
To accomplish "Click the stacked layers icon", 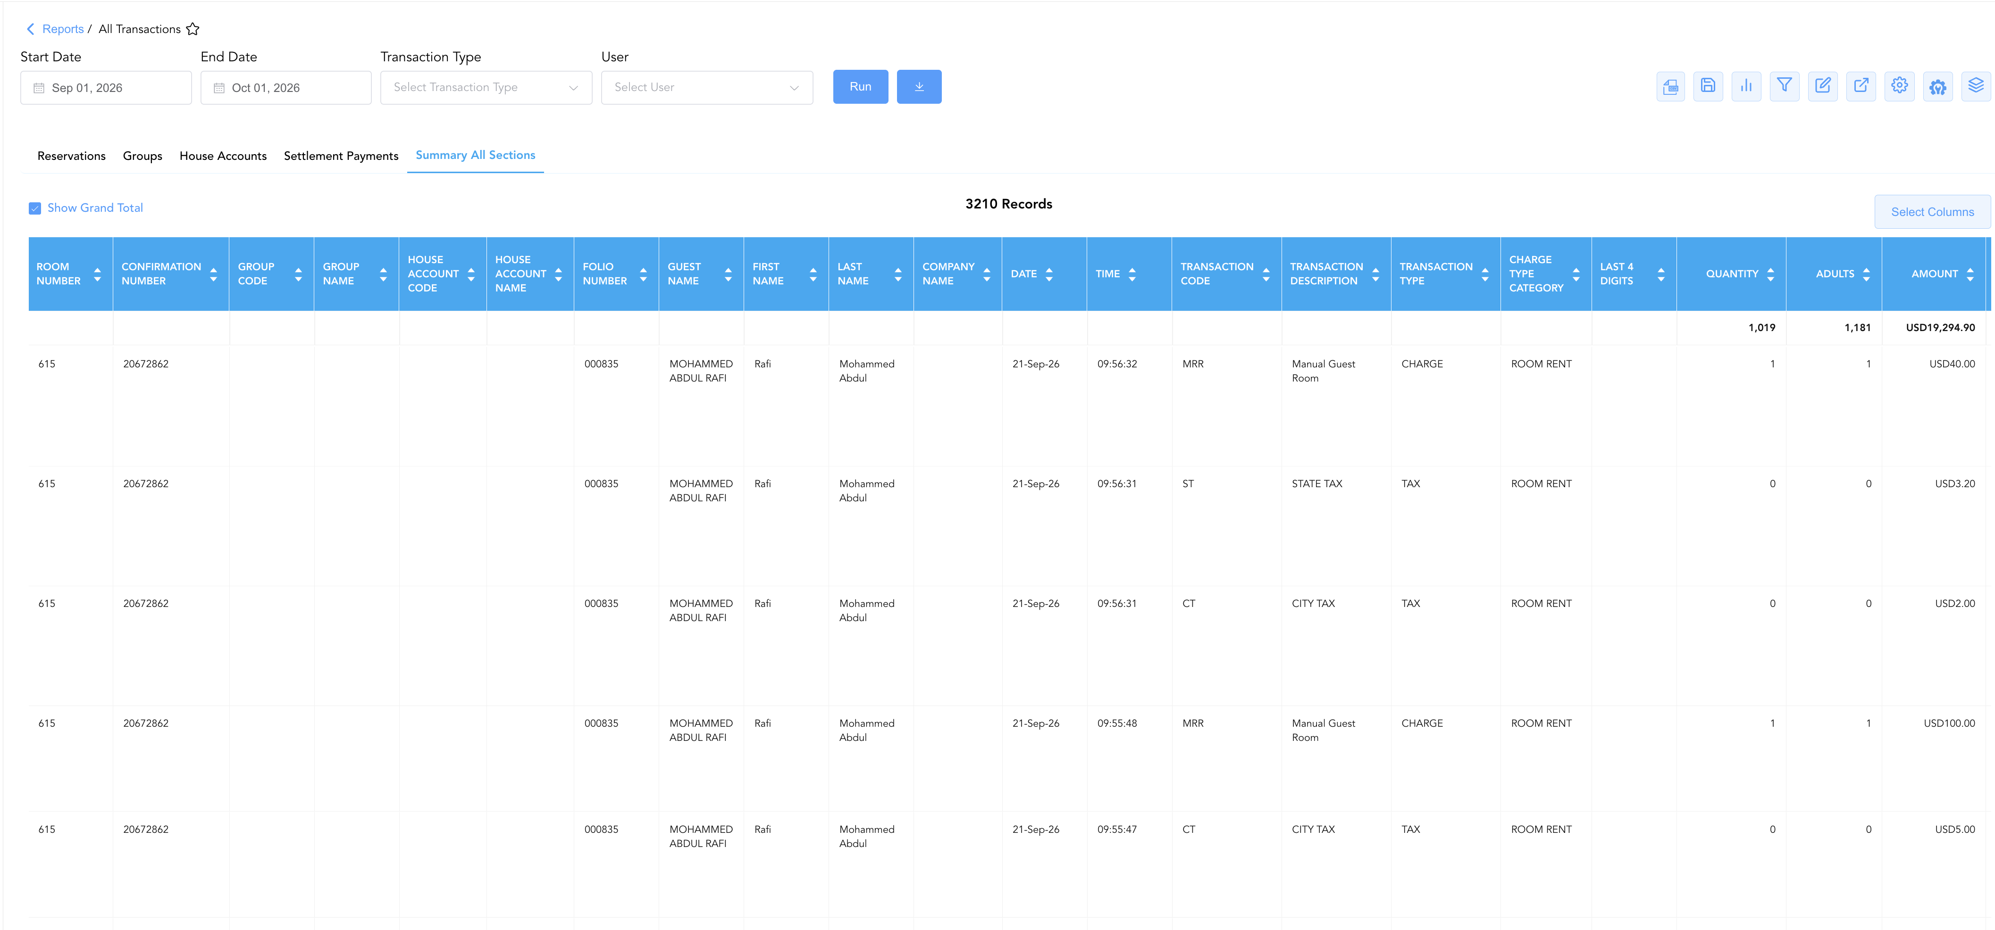I will coord(1976,86).
